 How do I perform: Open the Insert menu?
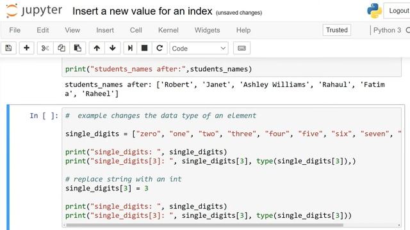click(x=105, y=30)
